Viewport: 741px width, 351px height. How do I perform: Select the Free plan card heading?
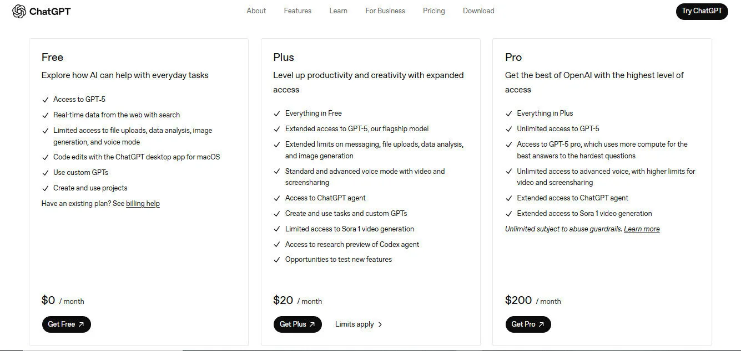point(52,57)
